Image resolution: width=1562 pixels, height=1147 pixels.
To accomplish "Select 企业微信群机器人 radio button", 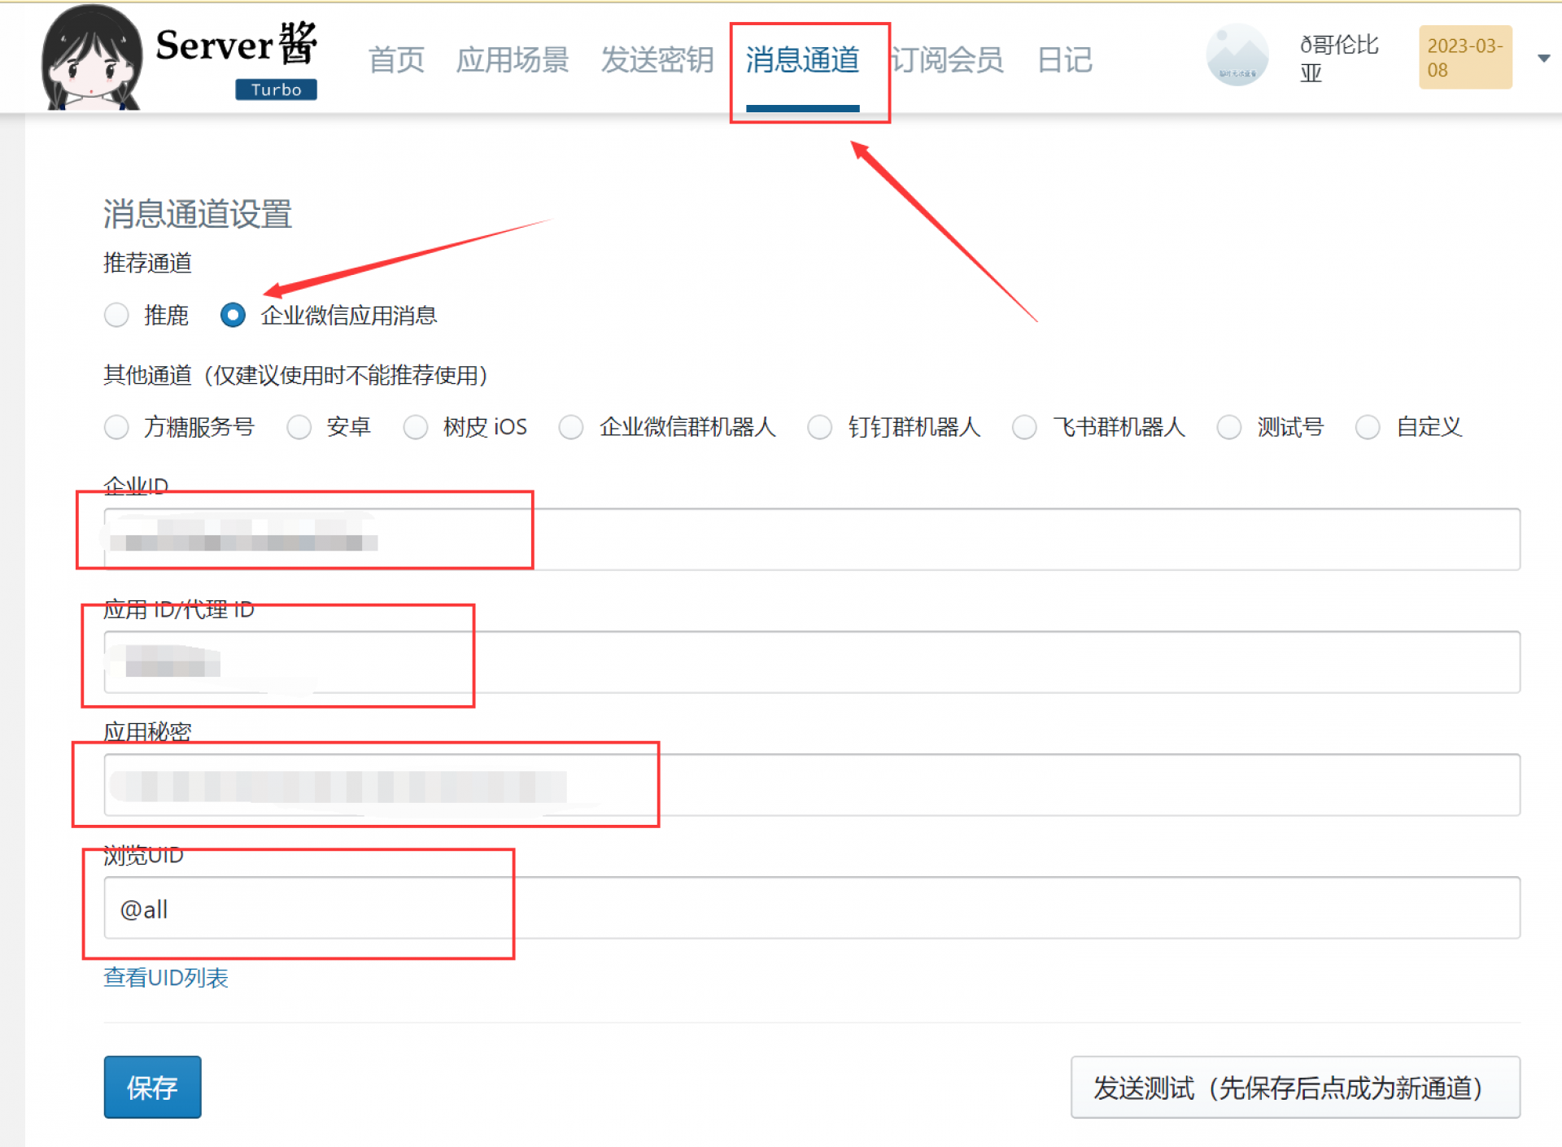I will pos(571,427).
